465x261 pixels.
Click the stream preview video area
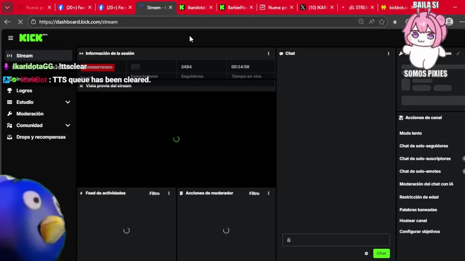pyautogui.click(x=176, y=139)
